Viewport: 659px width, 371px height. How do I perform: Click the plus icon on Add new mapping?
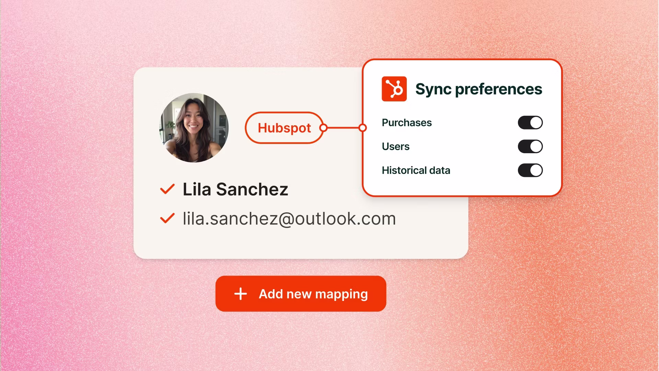pos(241,294)
